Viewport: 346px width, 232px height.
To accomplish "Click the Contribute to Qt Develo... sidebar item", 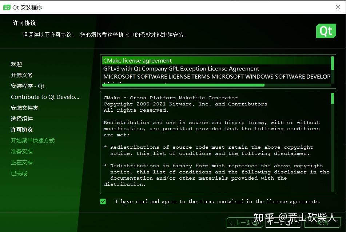I will (45, 97).
